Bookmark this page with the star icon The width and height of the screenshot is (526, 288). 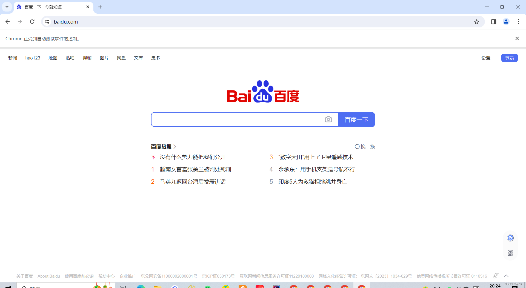(x=477, y=22)
